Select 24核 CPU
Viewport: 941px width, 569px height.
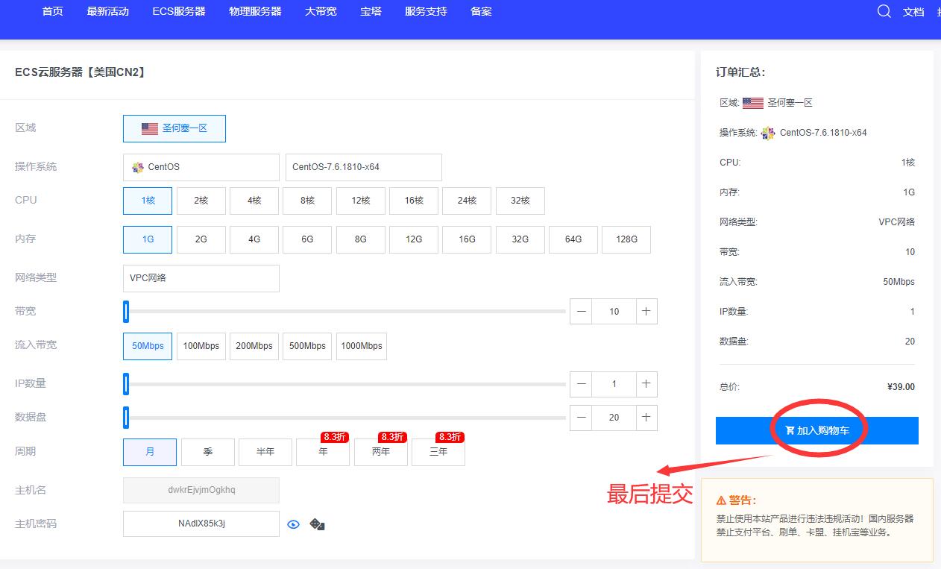point(467,201)
